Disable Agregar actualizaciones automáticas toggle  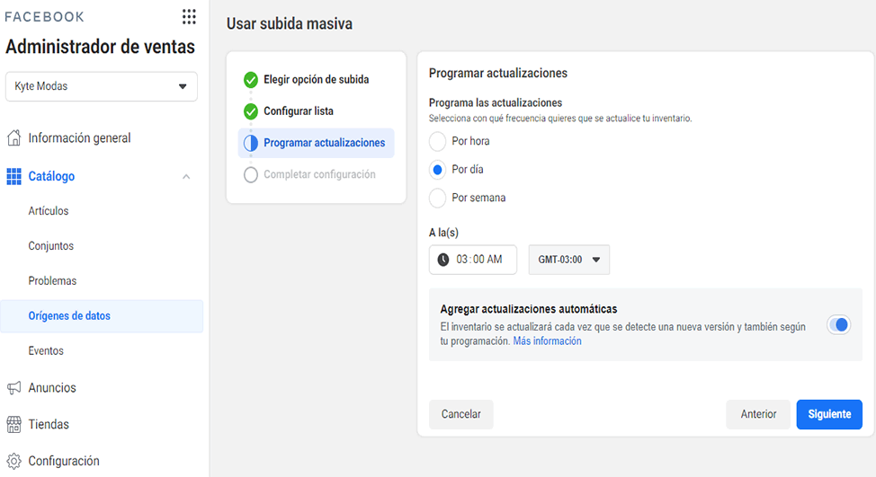[x=838, y=324]
